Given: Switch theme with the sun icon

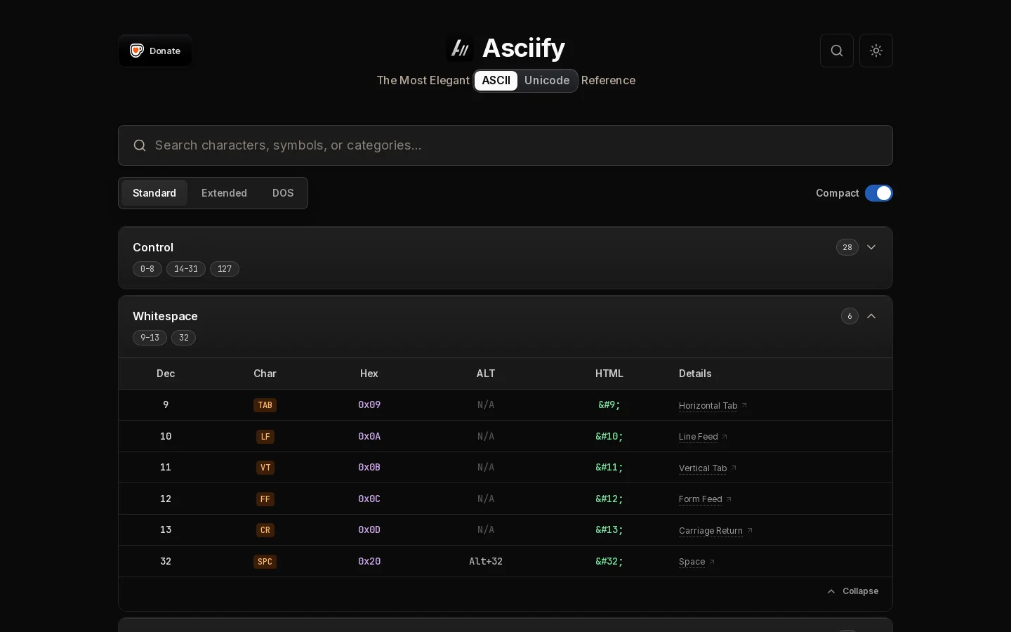Looking at the screenshot, I should click(x=876, y=51).
